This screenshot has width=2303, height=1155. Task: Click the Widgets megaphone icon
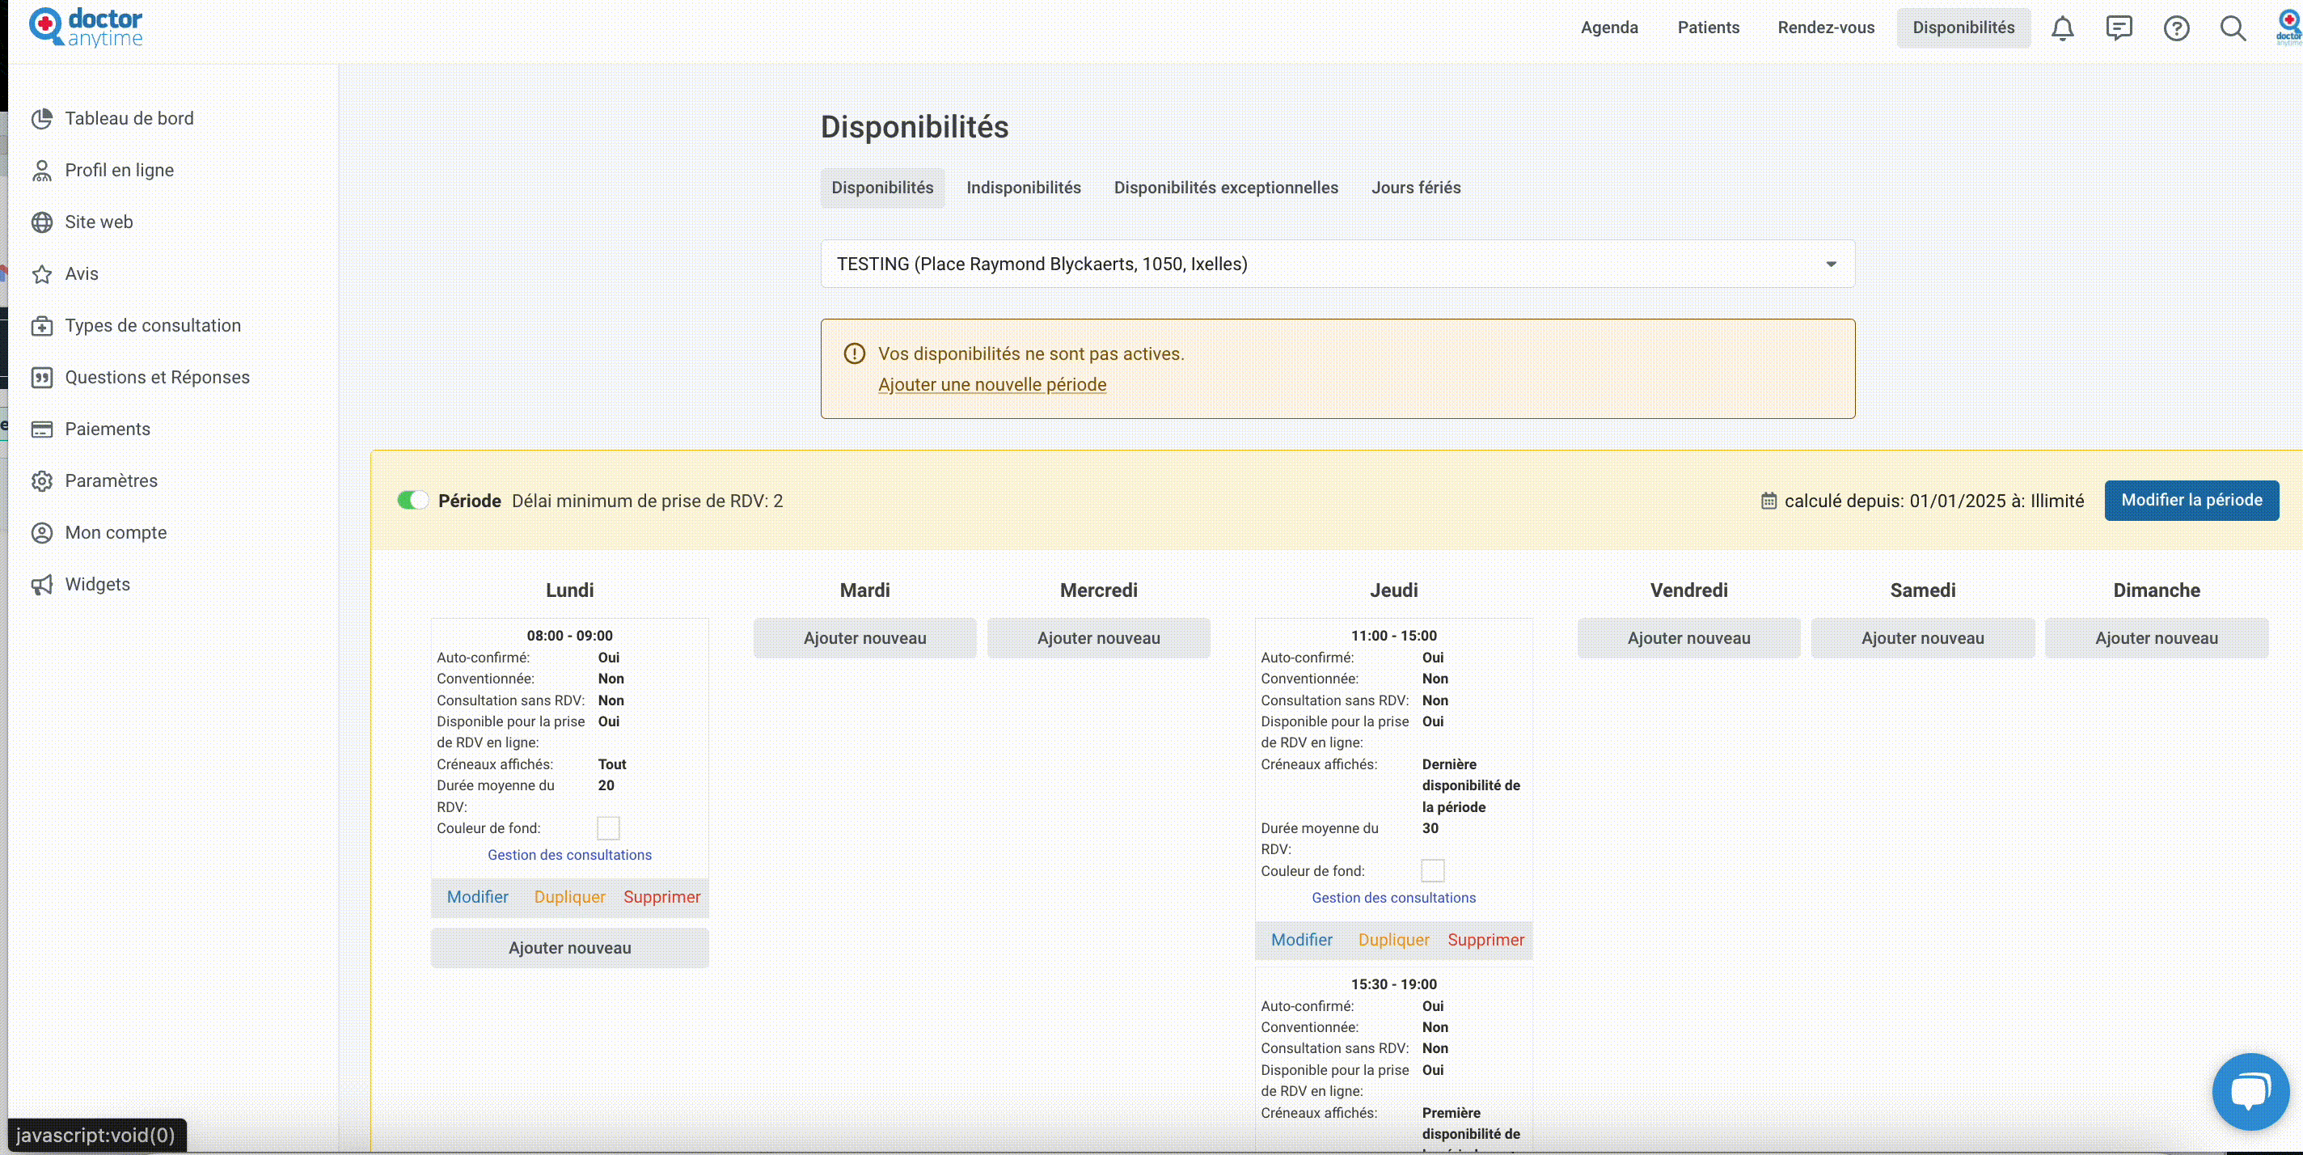[x=42, y=585]
